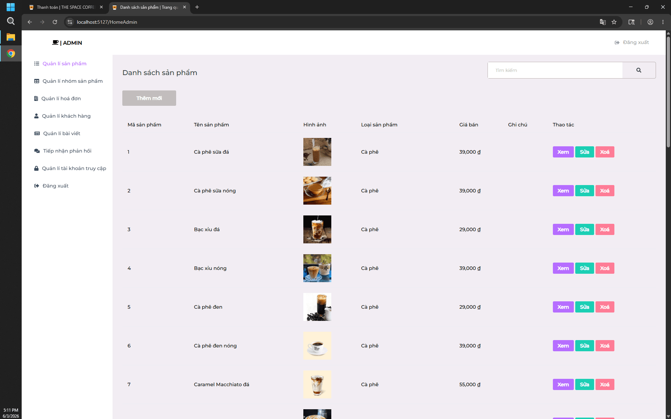
Task: Click the taskbar search magnifier
Action: [11, 21]
